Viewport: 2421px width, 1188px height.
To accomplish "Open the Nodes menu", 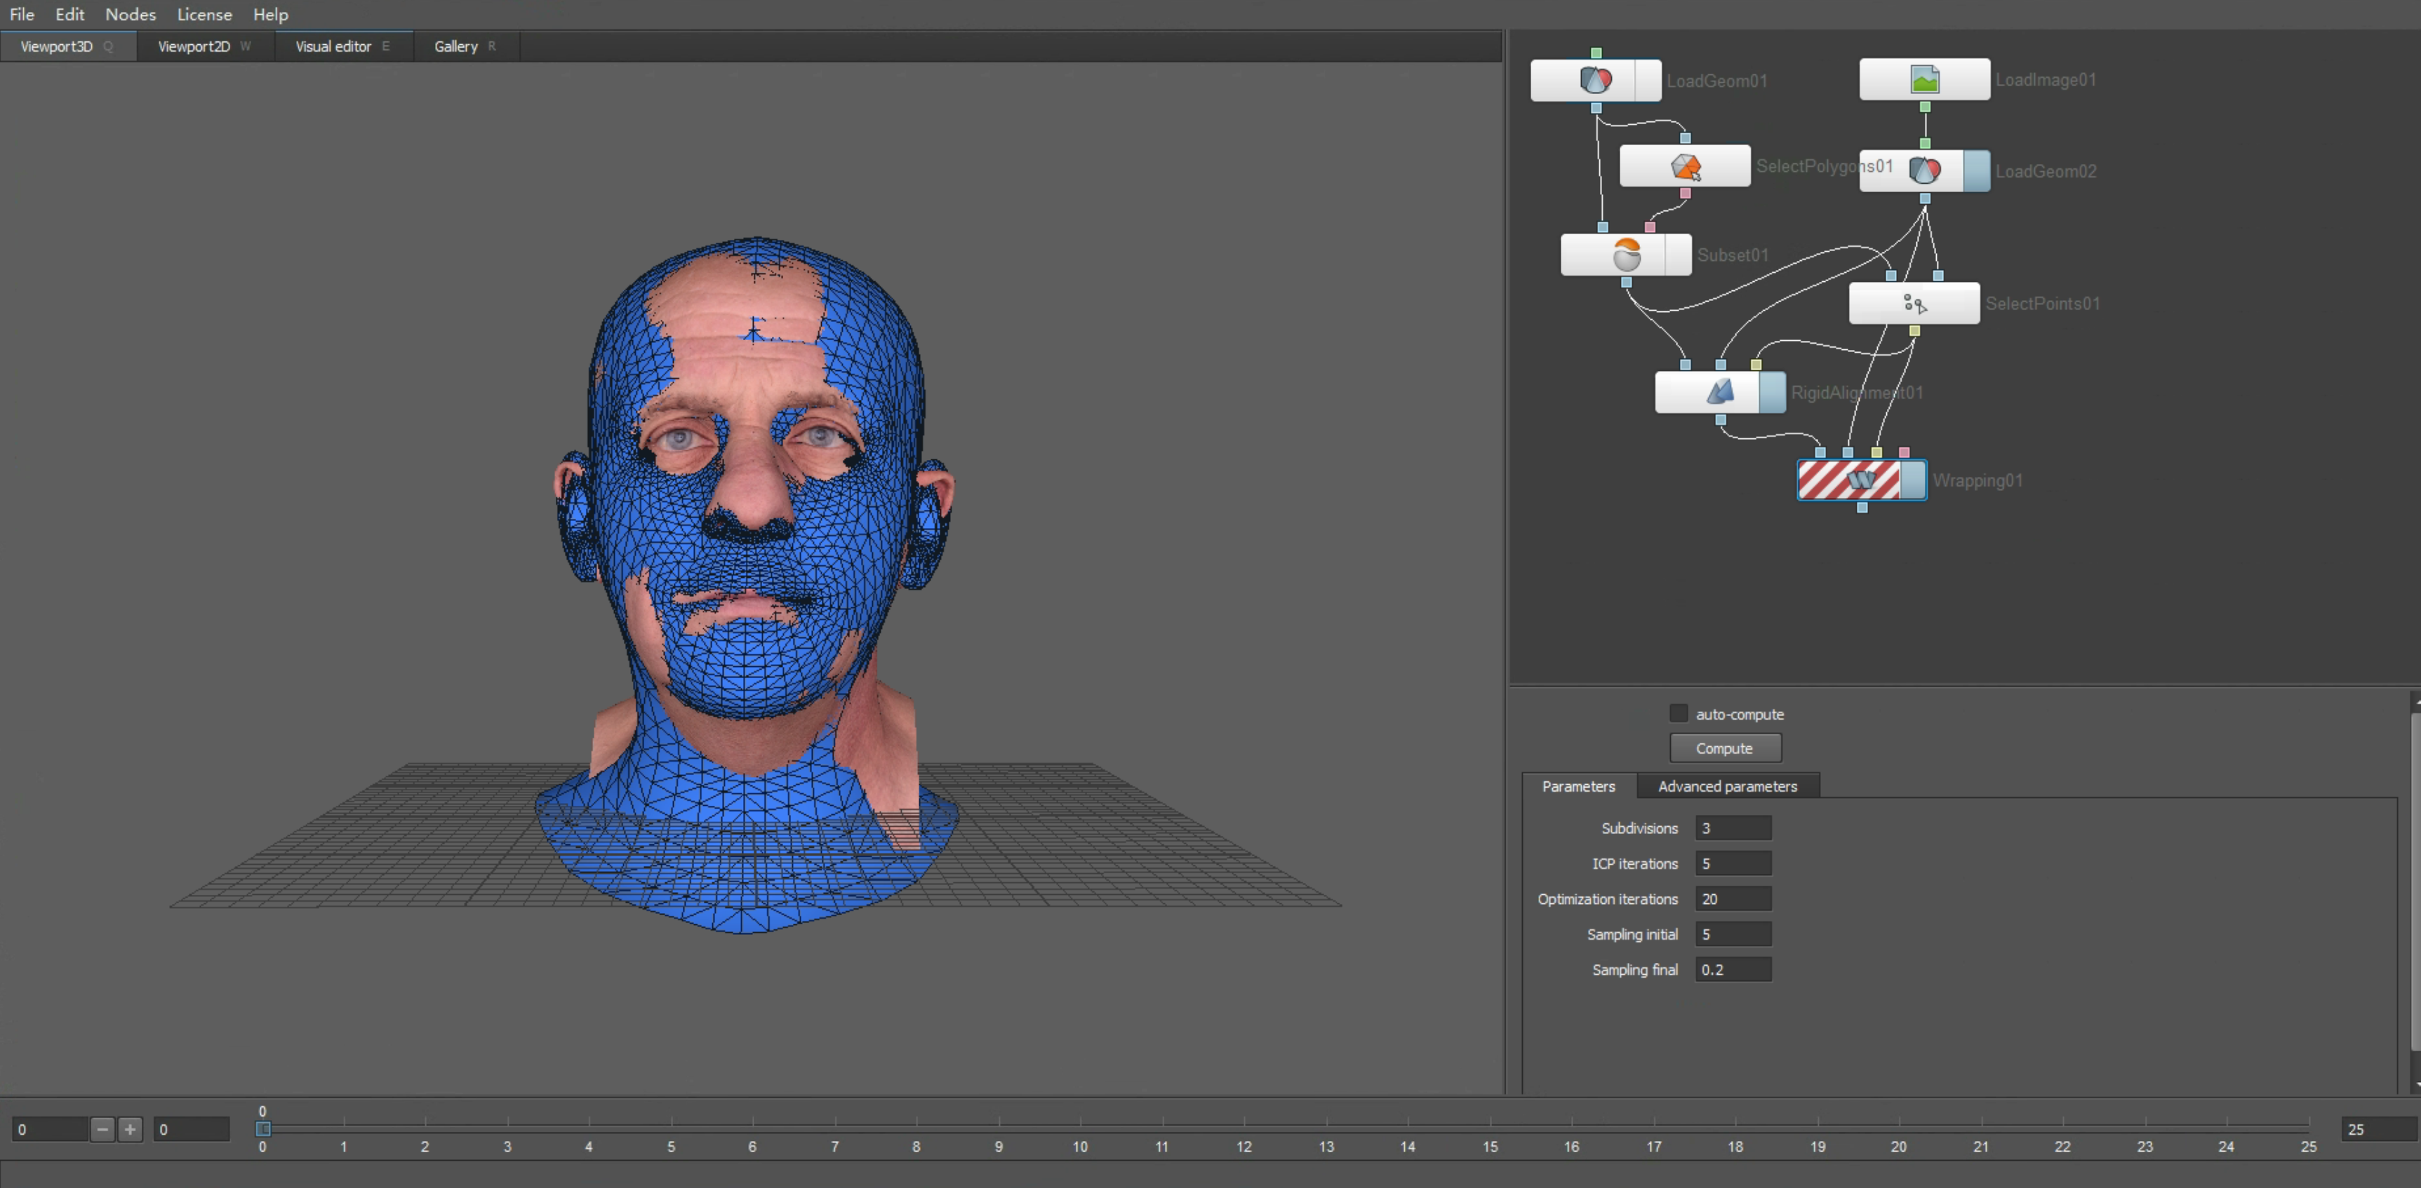I will [130, 14].
